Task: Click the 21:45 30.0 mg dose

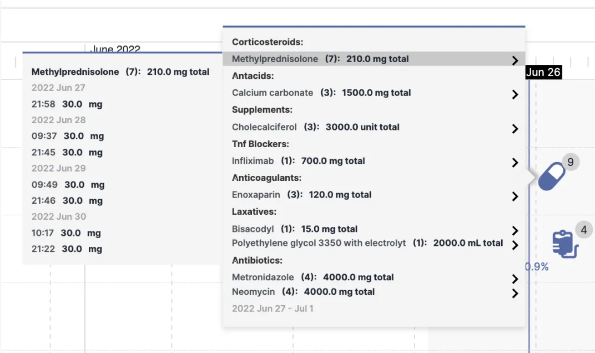Action: point(67,152)
